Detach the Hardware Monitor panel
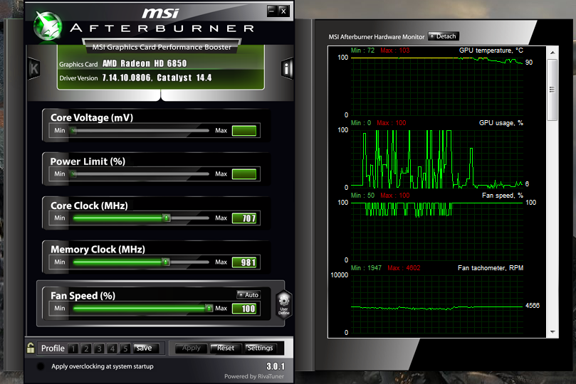576x384 pixels. click(443, 36)
